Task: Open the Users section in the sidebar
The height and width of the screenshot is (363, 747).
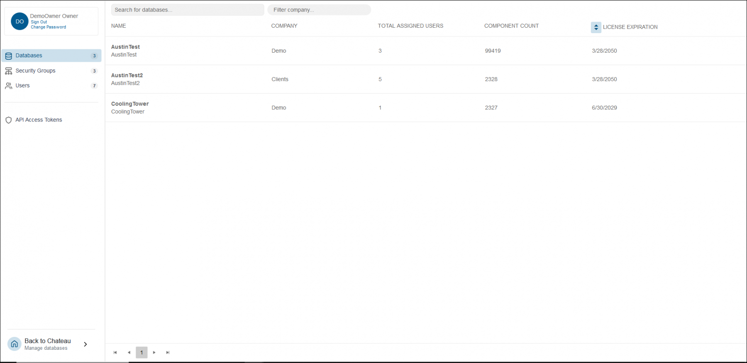Action: coord(51,86)
